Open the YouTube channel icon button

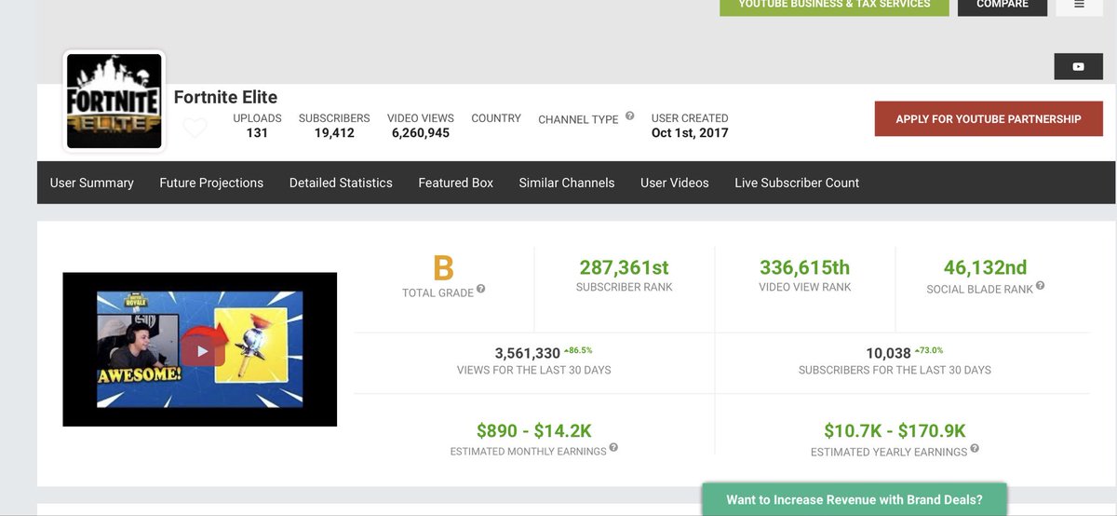point(1078,66)
